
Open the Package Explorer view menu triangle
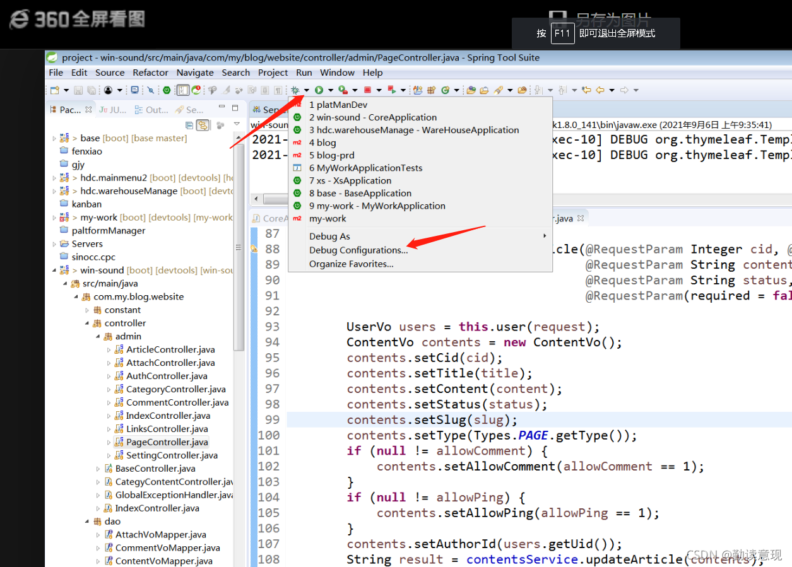click(237, 124)
